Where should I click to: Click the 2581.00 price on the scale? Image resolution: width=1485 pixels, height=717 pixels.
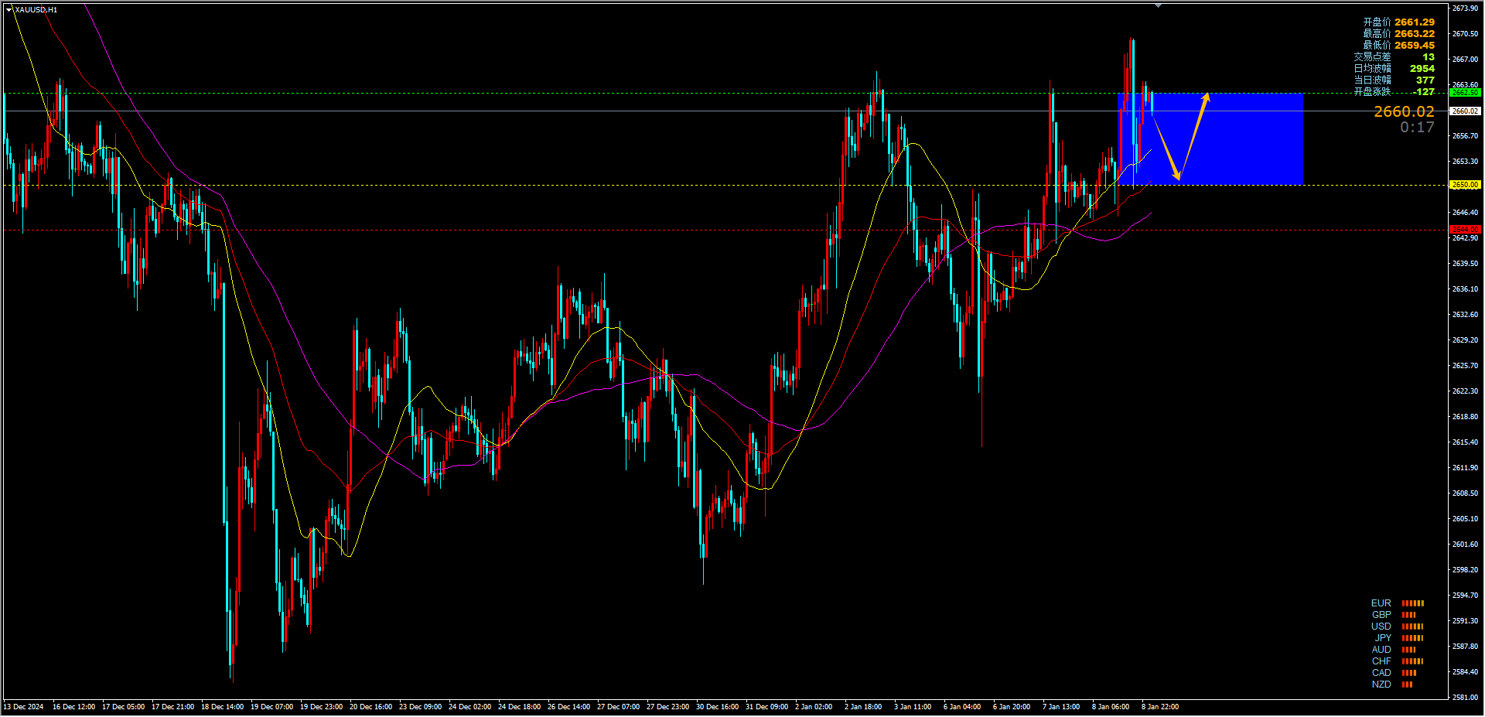pos(1465,698)
